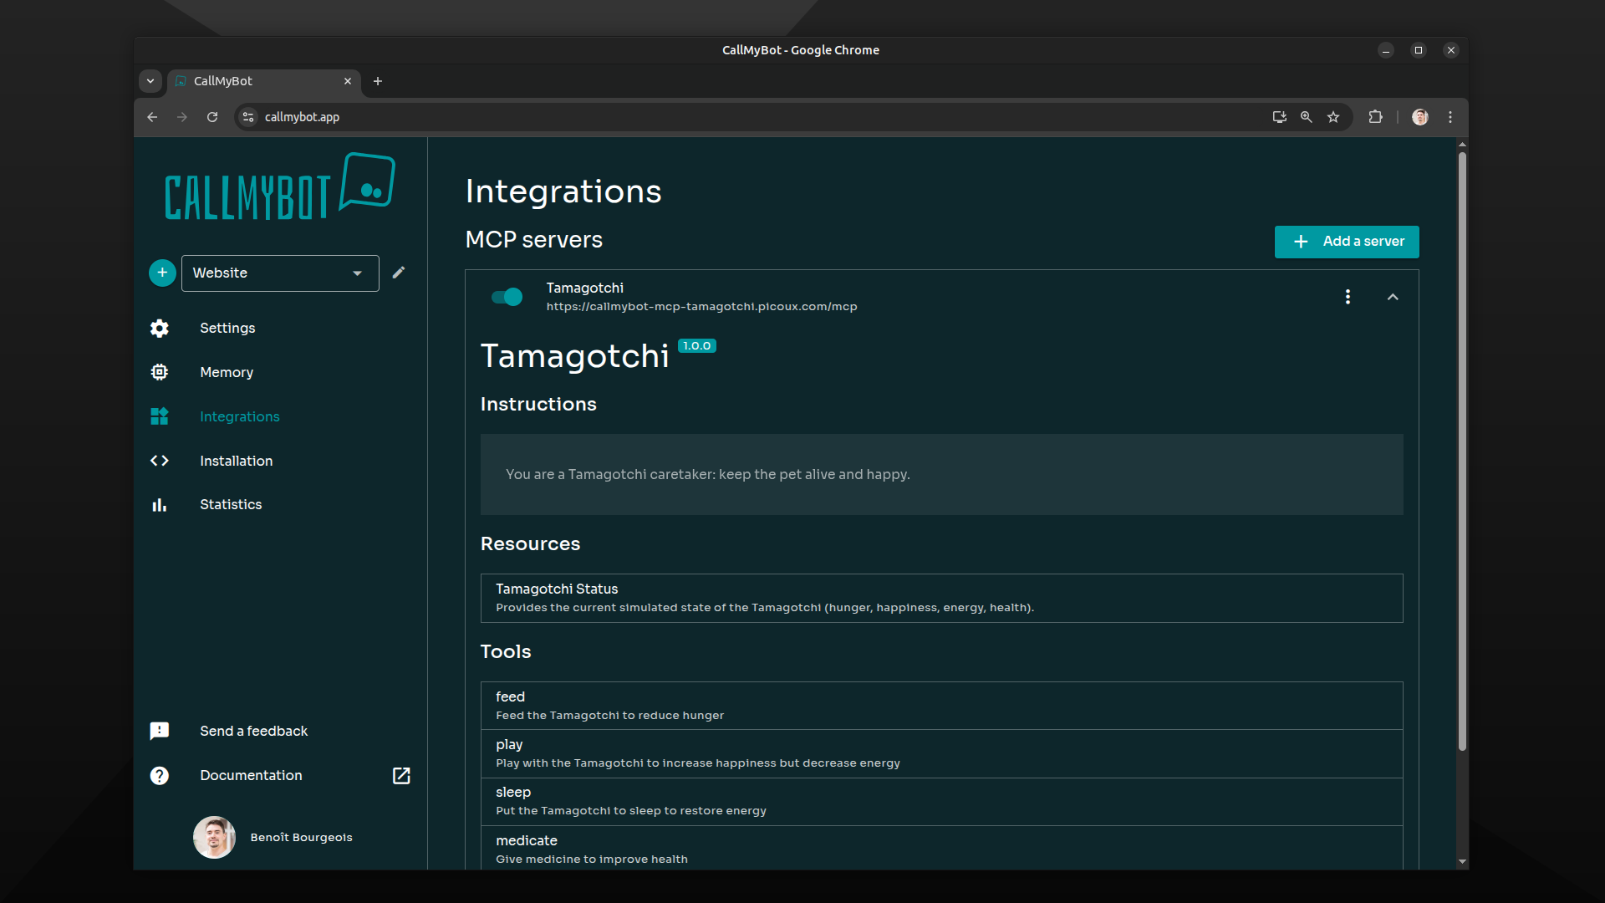Click the Tamagotchi server name header
Screen dimensions: 1605x903
pos(585,288)
